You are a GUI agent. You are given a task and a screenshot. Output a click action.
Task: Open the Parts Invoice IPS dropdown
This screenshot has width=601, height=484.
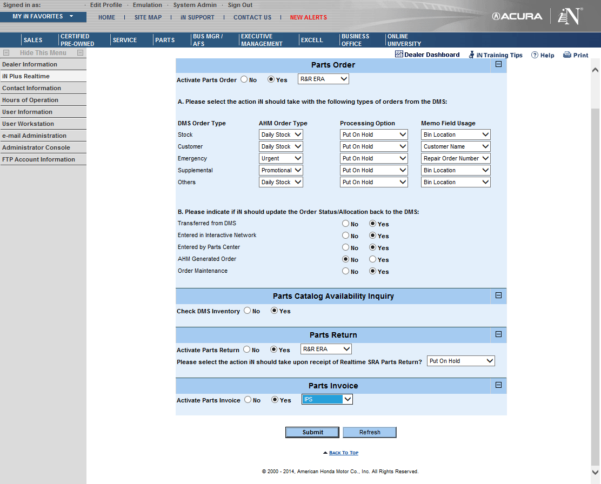pos(327,399)
